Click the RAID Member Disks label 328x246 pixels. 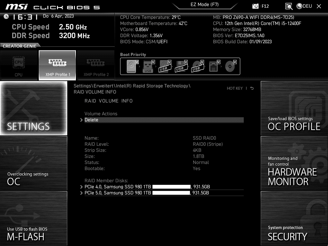[106, 181]
